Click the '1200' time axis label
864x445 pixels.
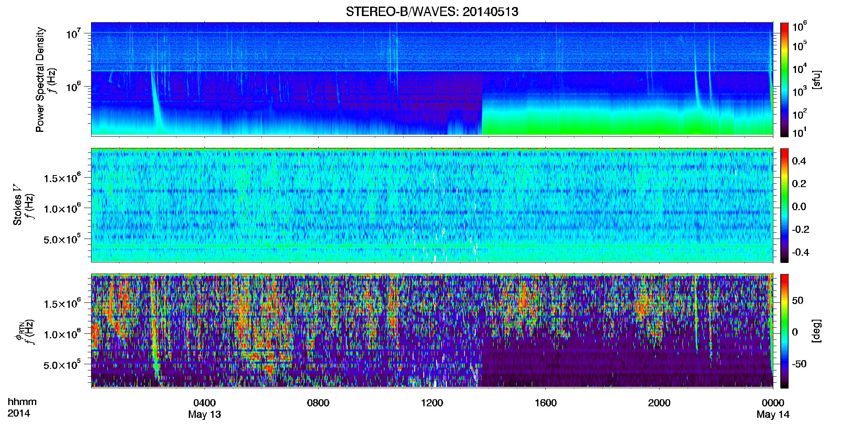point(432,403)
